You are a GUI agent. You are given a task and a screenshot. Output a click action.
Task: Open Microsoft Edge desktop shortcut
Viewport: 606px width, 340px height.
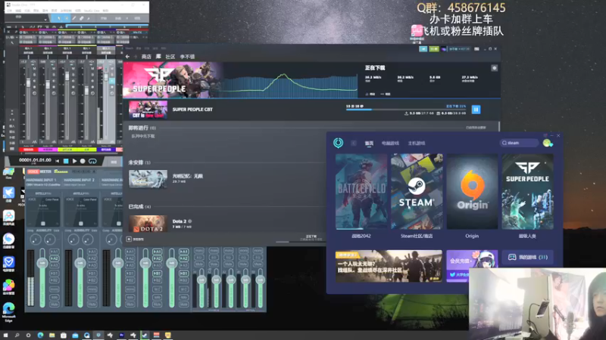pyautogui.click(x=8, y=312)
